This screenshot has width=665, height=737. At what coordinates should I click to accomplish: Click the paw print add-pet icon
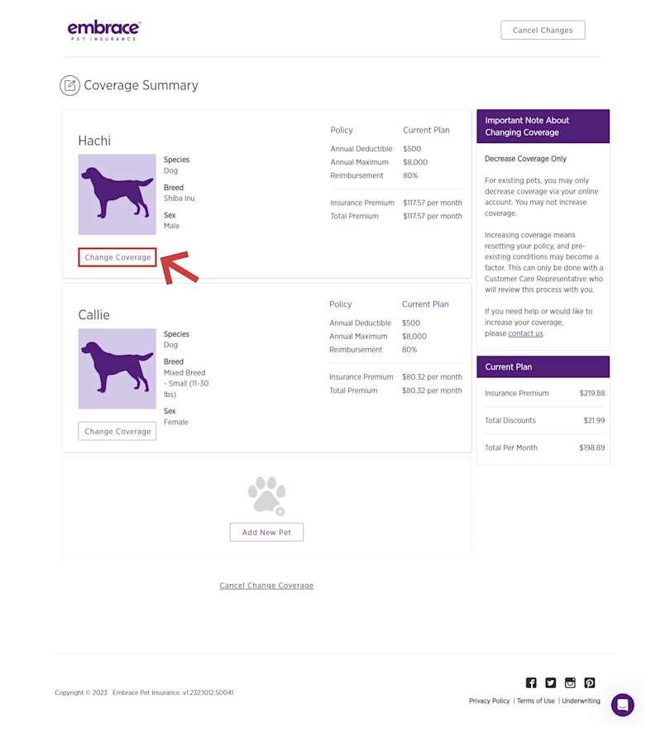pos(266,493)
